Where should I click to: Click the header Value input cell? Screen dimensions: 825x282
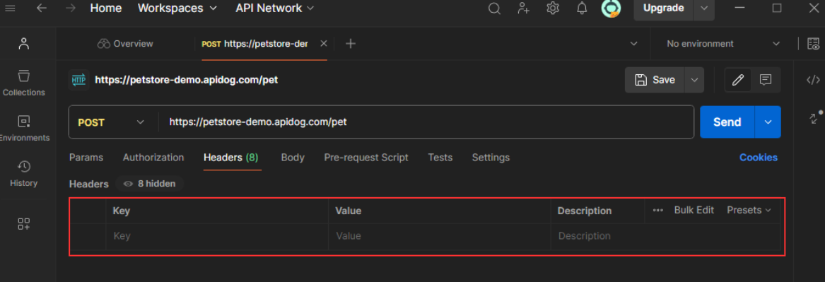pos(440,236)
